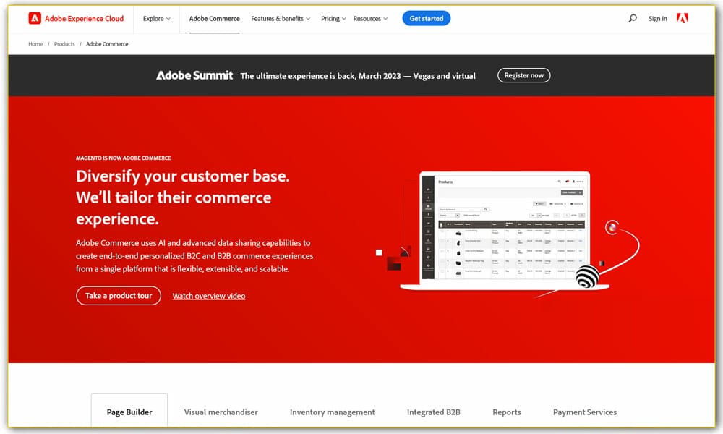This screenshot has width=723, height=434.
Task: Click the product dashboard laptop illustration
Action: point(505,231)
